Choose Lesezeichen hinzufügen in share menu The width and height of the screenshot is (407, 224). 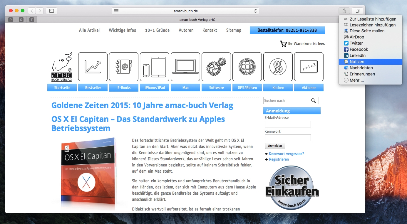pyautogui.click(x=370, y=25)
